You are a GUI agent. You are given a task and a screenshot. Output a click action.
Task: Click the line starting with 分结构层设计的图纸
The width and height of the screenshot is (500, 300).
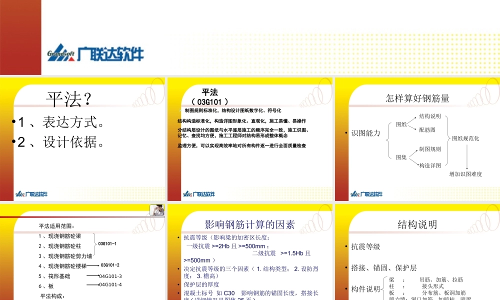(x=243, y=132)
